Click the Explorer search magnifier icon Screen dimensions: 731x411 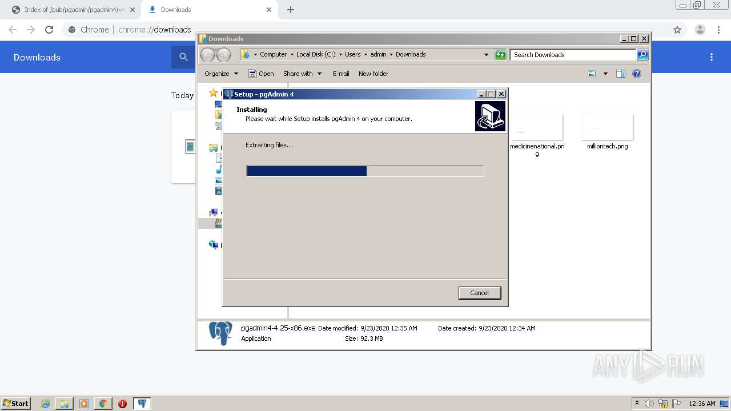(642, 55)
